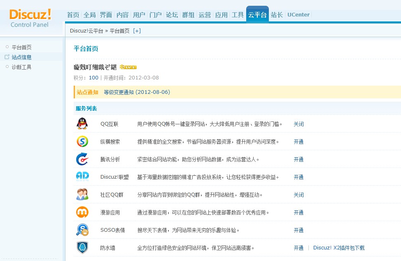Open the 首页 top navigation tab

coord(73,15)
